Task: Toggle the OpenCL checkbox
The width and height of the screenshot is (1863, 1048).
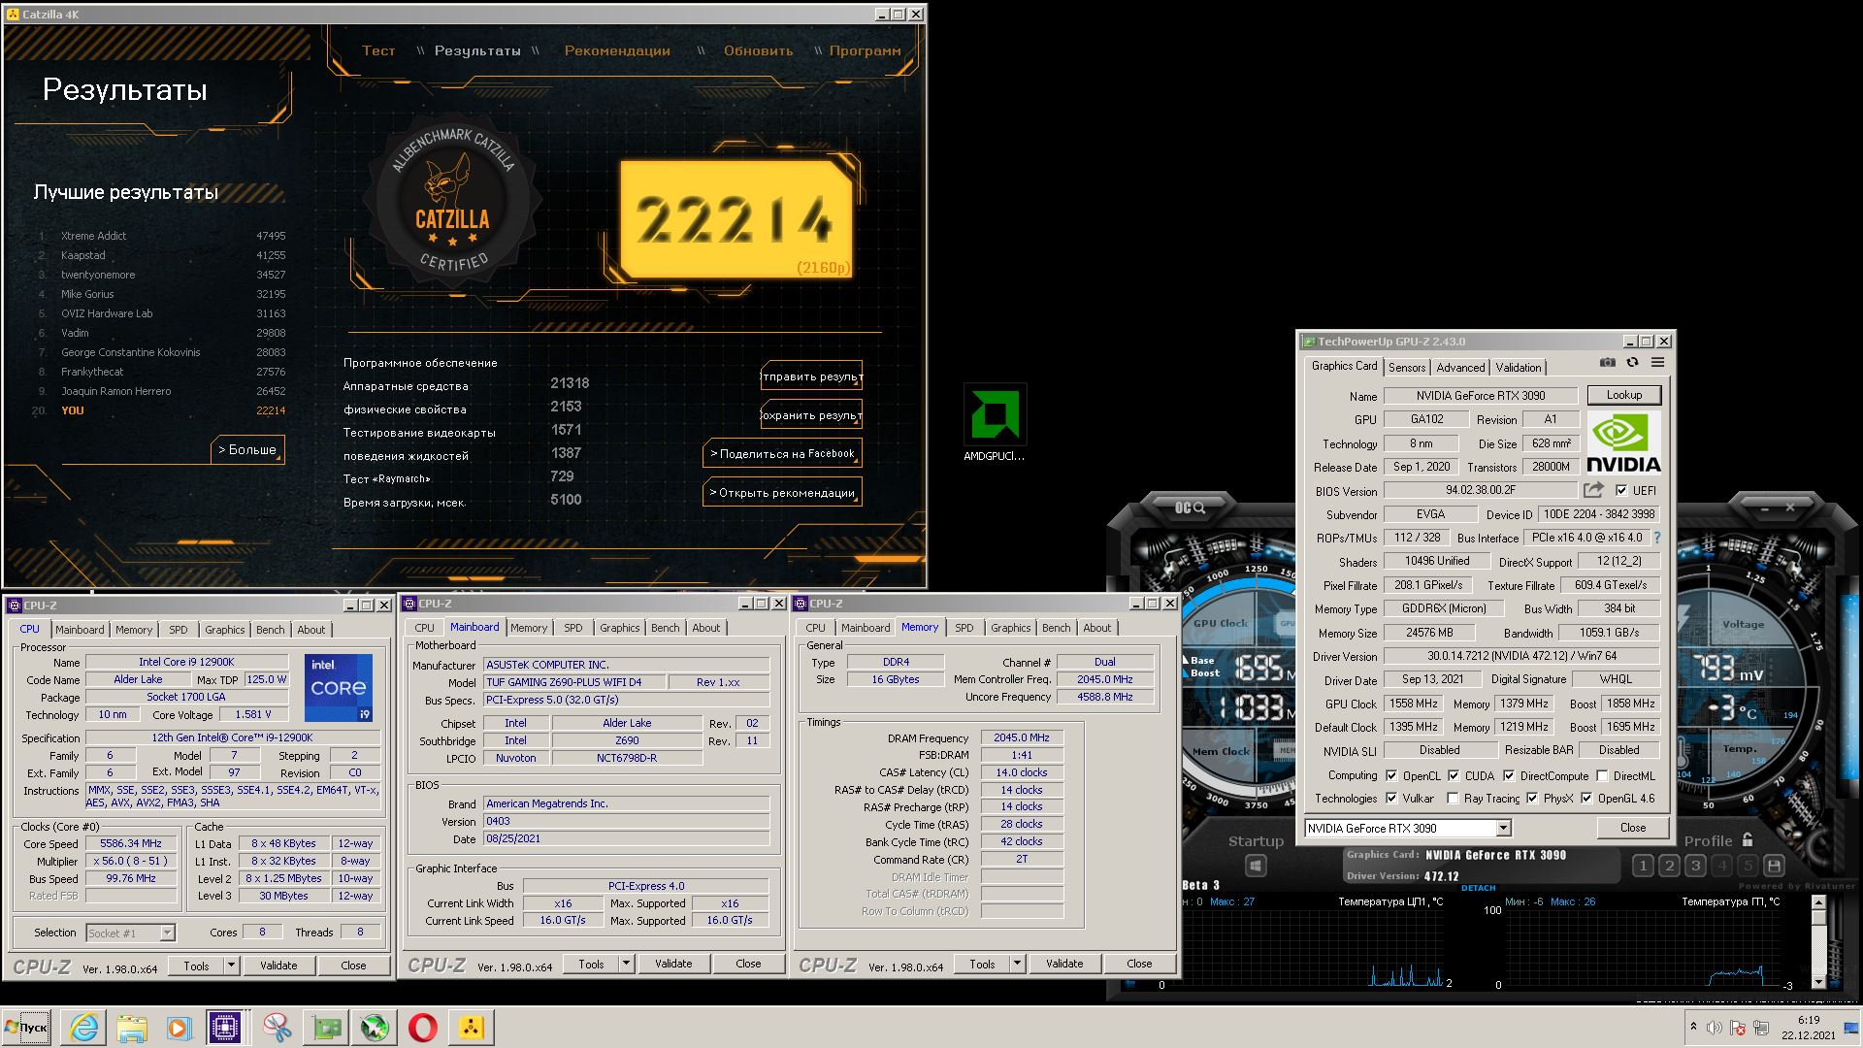Action: [x=1391, y=775]
